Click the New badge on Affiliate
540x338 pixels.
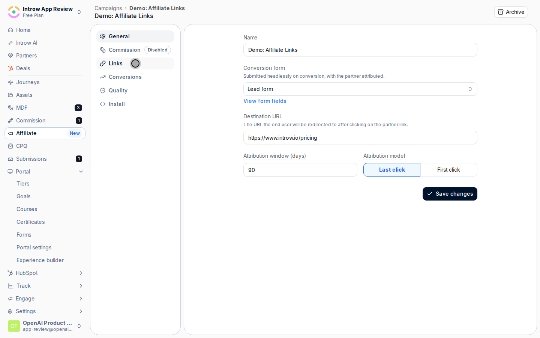(75, 133)
